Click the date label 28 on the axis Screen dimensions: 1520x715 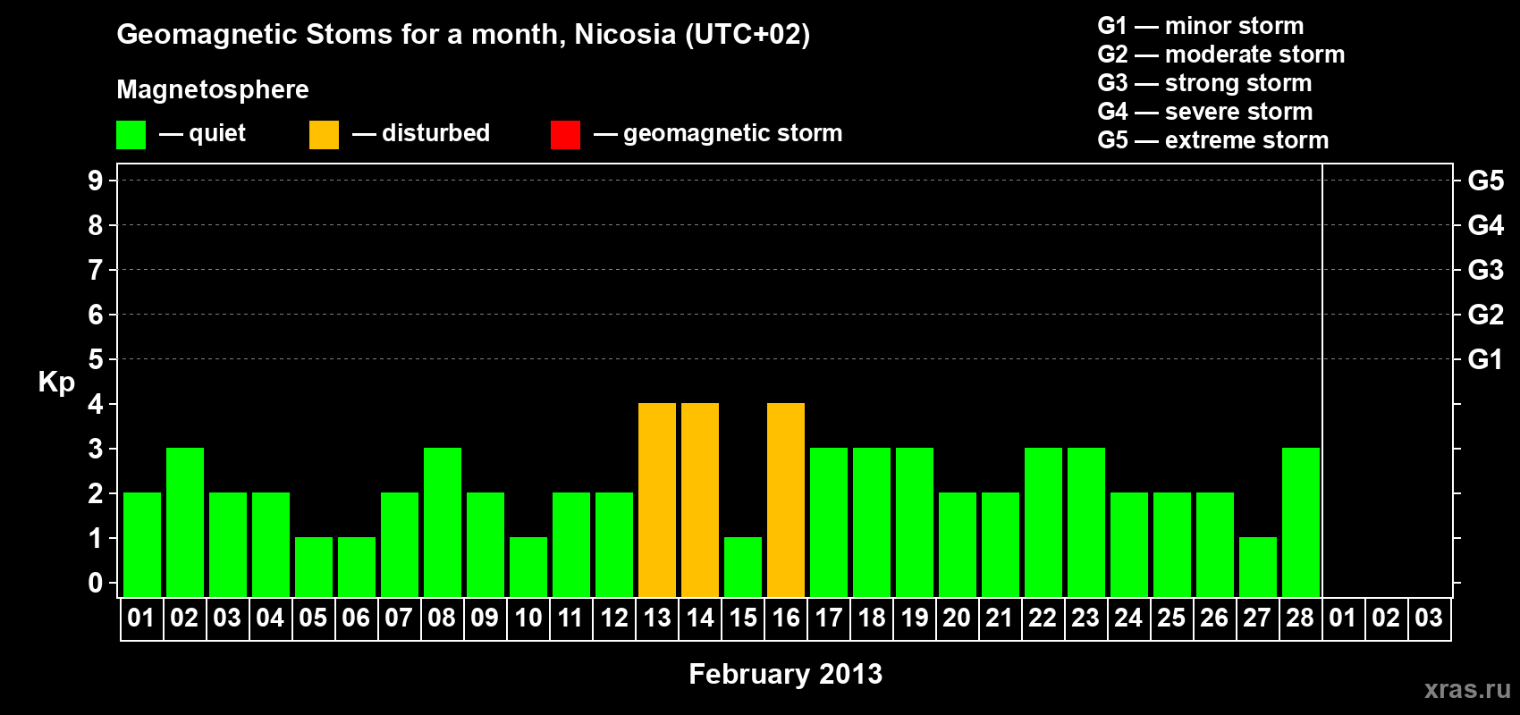coord(1300,618)
